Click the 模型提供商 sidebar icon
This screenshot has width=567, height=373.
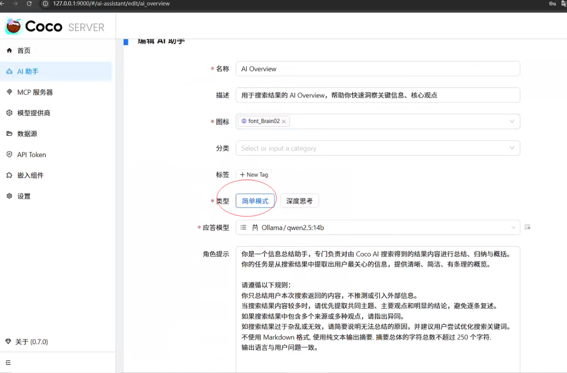(x=9, y=113)
